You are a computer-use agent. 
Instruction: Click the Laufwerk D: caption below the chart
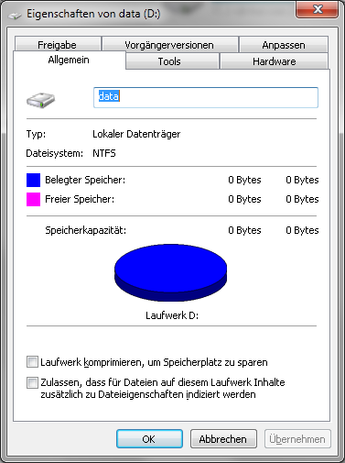[172, 315]
